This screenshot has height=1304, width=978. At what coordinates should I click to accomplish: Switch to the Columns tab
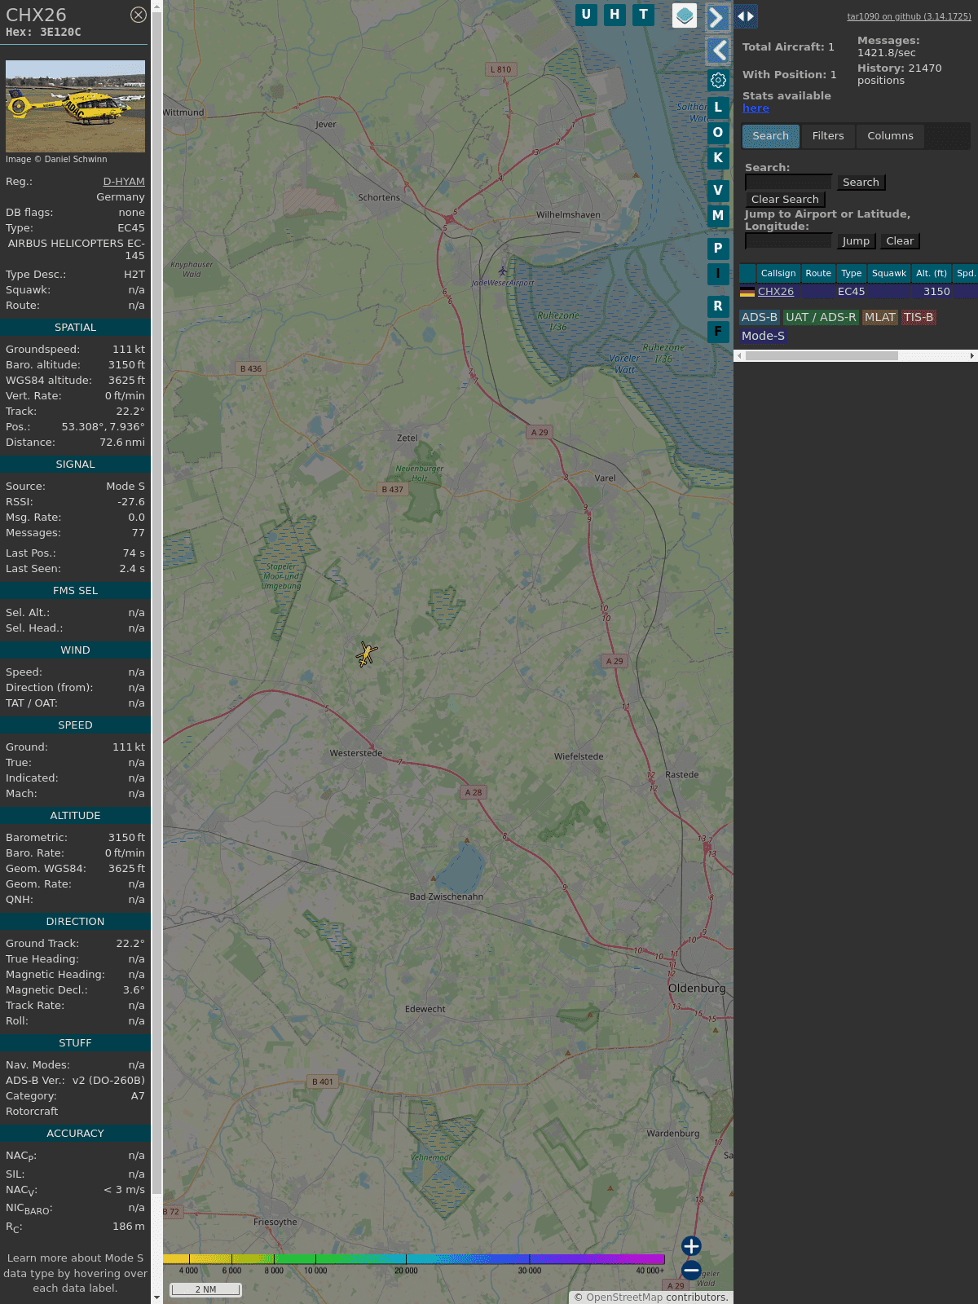click(890, 136)
